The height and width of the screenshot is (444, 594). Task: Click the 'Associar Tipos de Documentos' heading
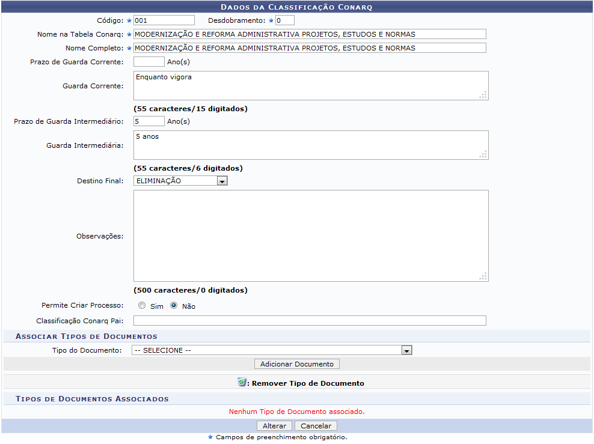pos(87,336)
